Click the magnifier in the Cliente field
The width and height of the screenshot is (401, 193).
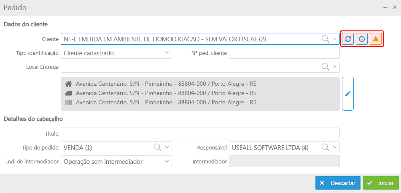pyautogui.click(x=326, y=39)
